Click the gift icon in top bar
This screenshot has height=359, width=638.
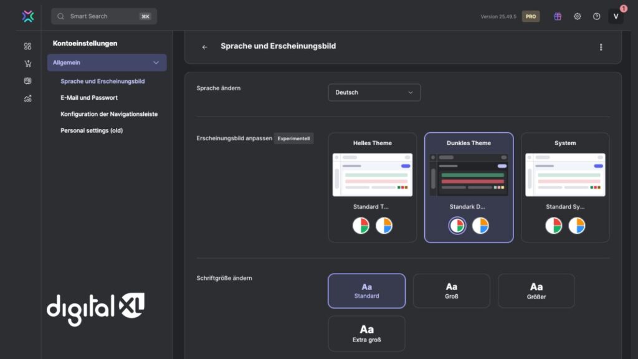[558, 16]
